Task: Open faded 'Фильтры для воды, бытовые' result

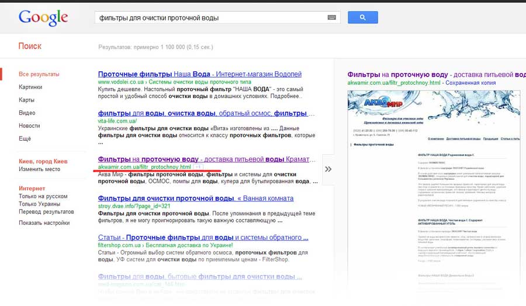Action: tap(200, 276)
